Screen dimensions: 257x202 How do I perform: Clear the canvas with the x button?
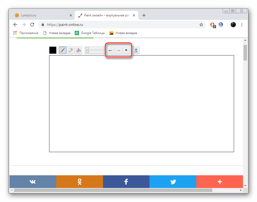coord(126,50)
